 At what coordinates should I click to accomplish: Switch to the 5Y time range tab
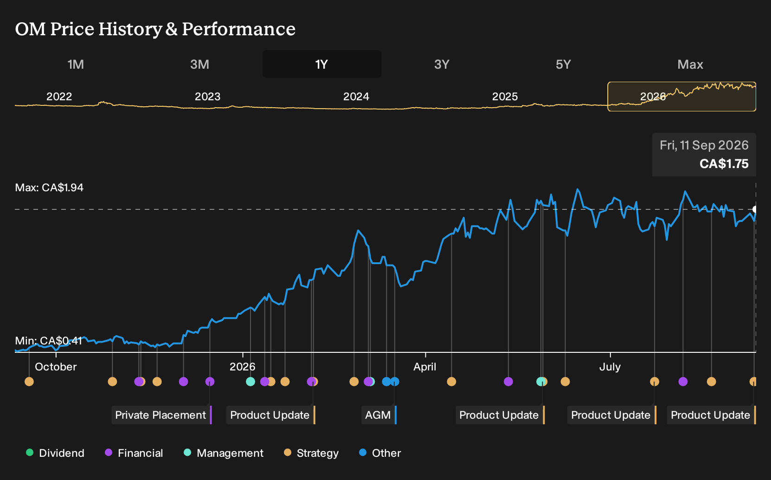click(x=563, y=64)
